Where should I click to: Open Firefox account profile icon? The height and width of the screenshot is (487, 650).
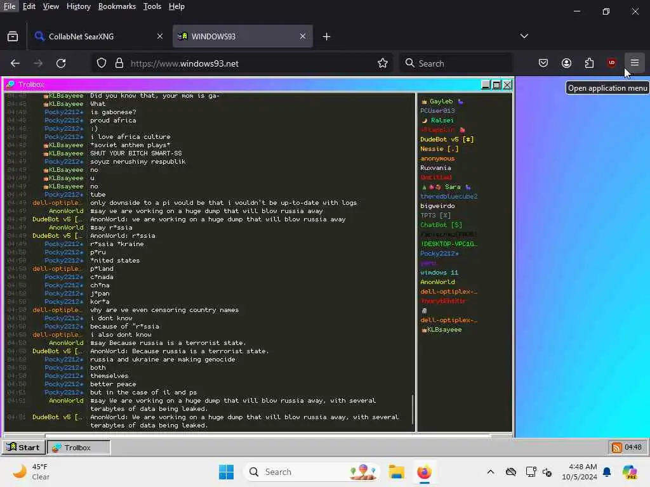[566, 63]
